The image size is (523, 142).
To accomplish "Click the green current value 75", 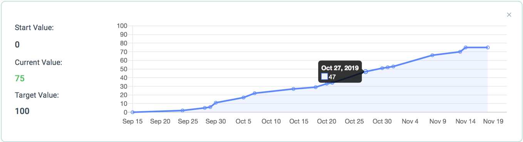I will pyautogui.click(x=20, y=79).
